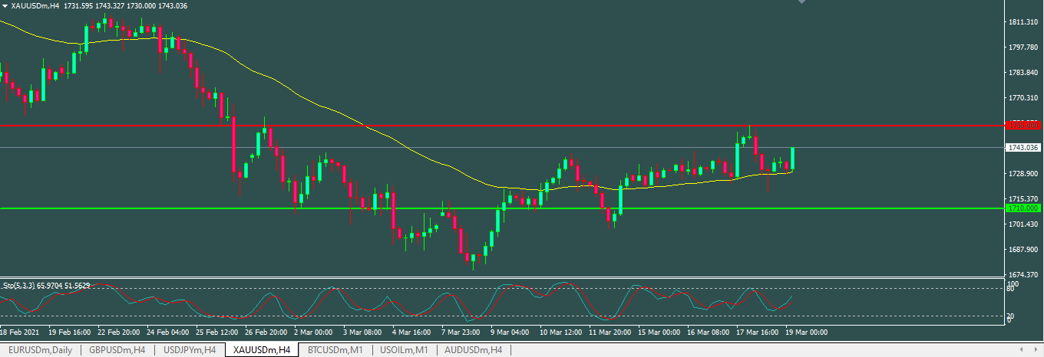
Task: Click the one-click trading arrow beside XAUUSDm,H4
Action: 5,5
